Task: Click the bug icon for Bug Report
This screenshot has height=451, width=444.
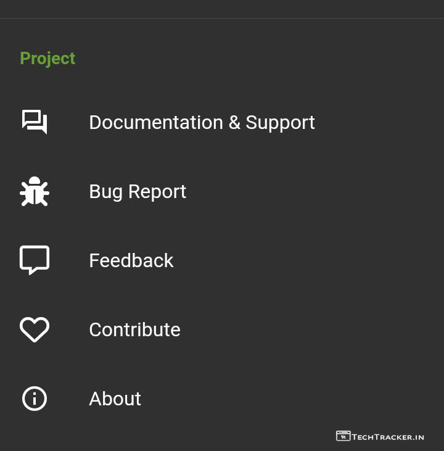Action: [x=35, y=191]
